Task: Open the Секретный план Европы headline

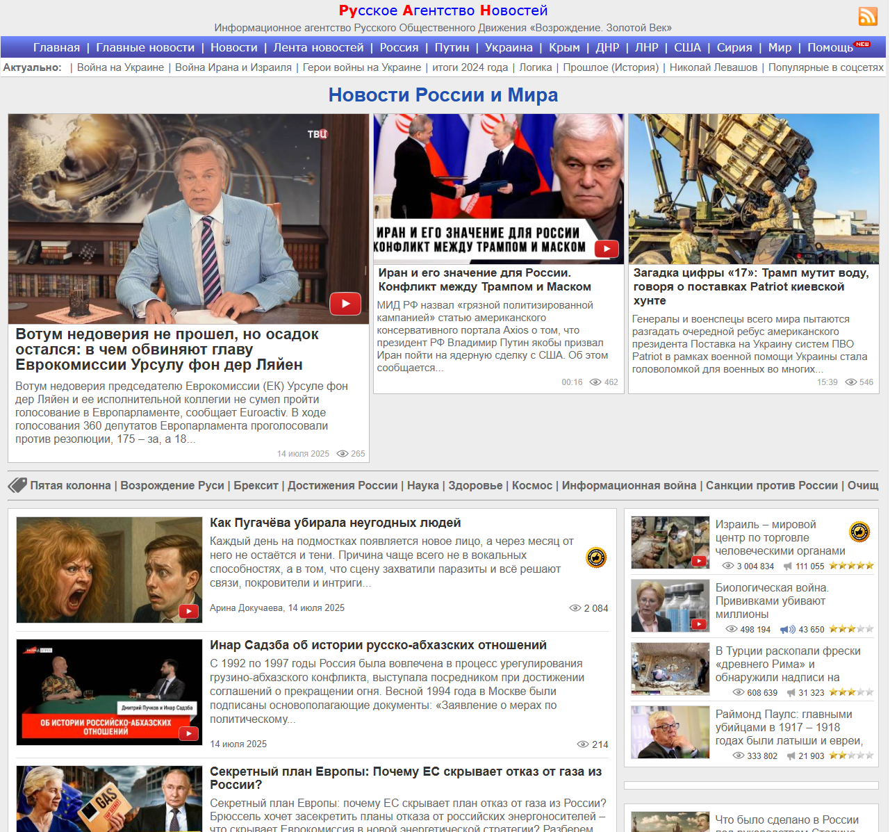Action: click(406, 778)
